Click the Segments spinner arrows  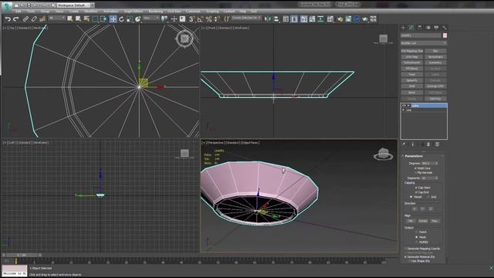pyautogui.click(x=436, y=178)
